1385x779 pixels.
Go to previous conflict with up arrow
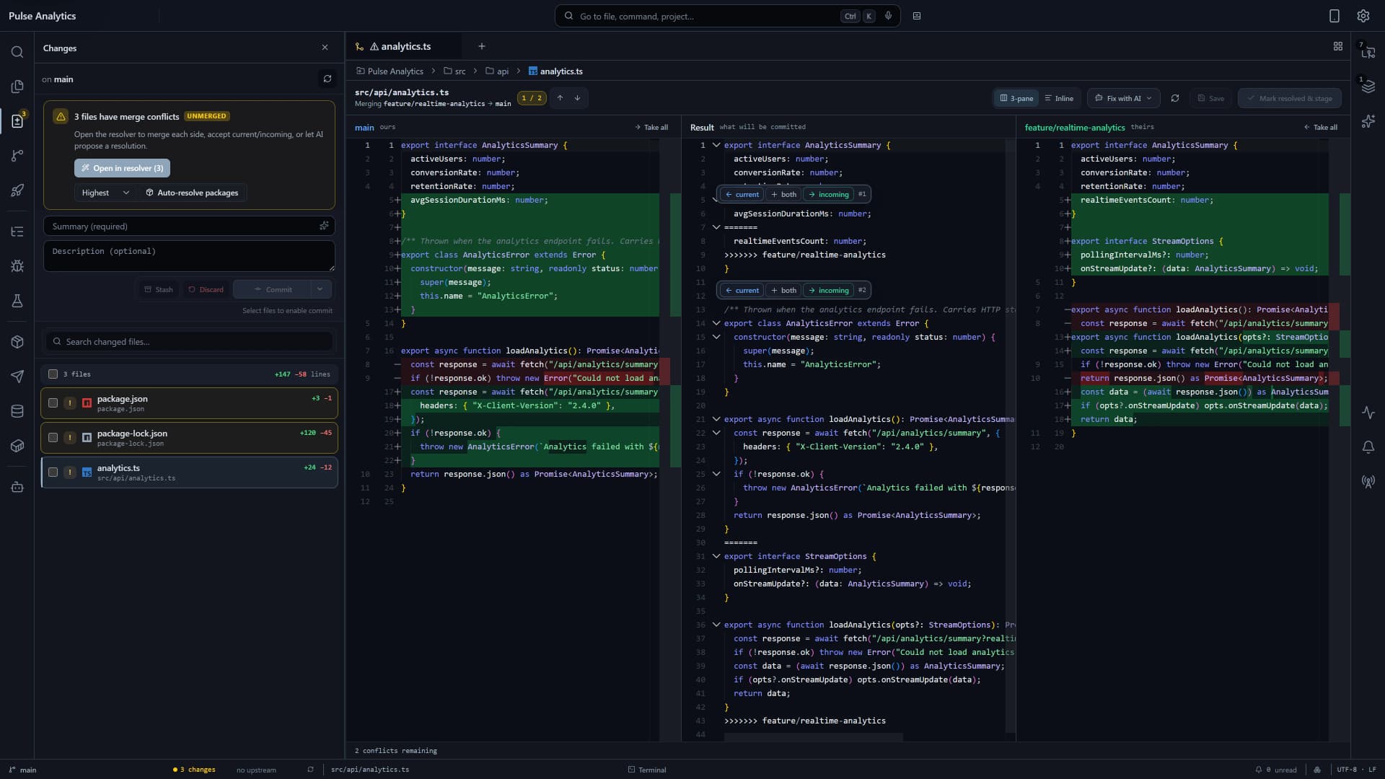tap(560, 98)
